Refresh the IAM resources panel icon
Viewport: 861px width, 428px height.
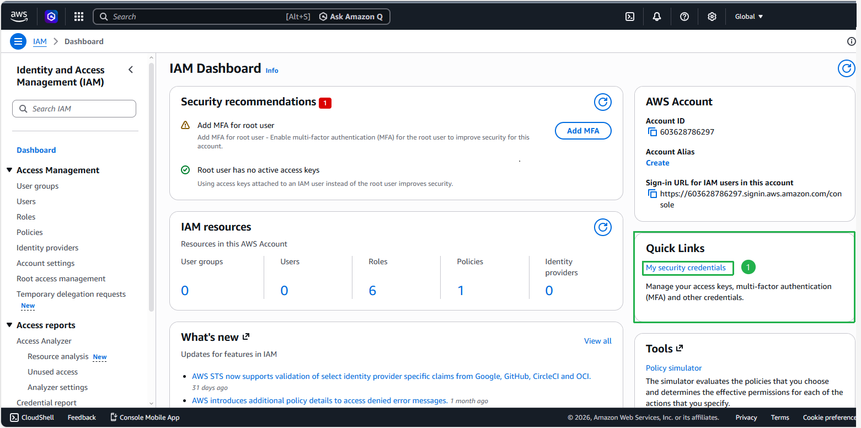pos(603,227)
